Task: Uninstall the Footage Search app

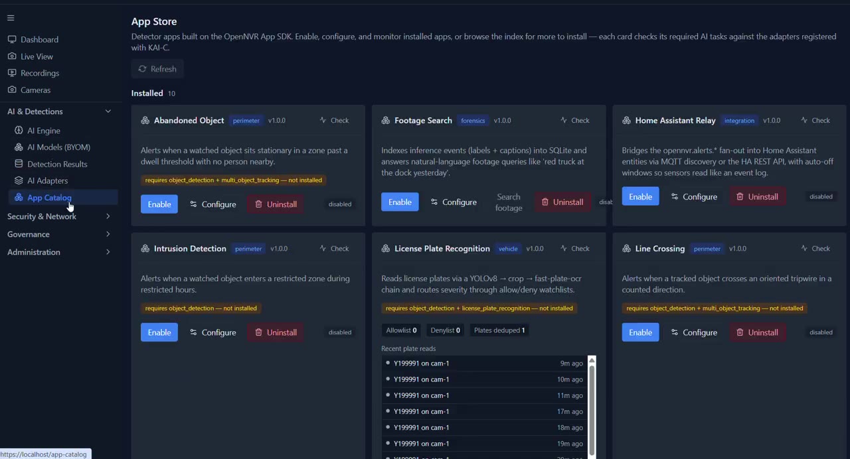Action: pos(562,202)
